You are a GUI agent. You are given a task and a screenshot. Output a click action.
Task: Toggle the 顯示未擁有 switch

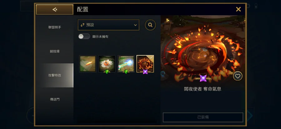[x=84, y=37]
